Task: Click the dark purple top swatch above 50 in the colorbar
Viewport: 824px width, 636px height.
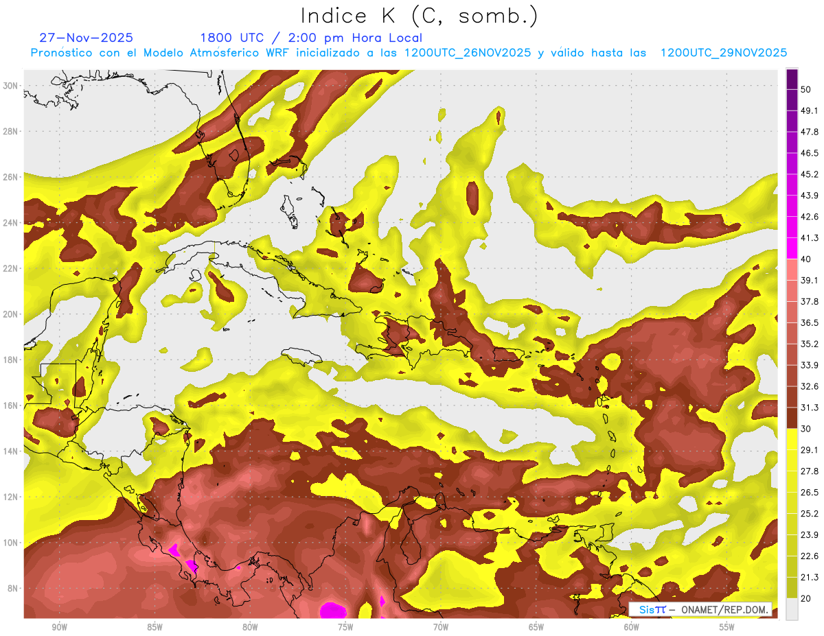Action: click(792, 80)
